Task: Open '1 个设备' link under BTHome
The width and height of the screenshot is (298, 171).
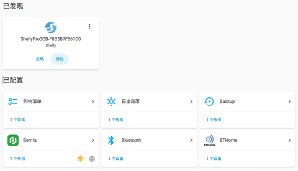Action: (214, 159)
